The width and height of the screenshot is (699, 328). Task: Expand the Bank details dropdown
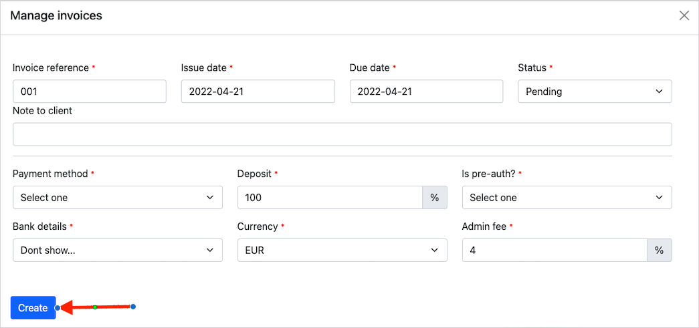(117, 251)
